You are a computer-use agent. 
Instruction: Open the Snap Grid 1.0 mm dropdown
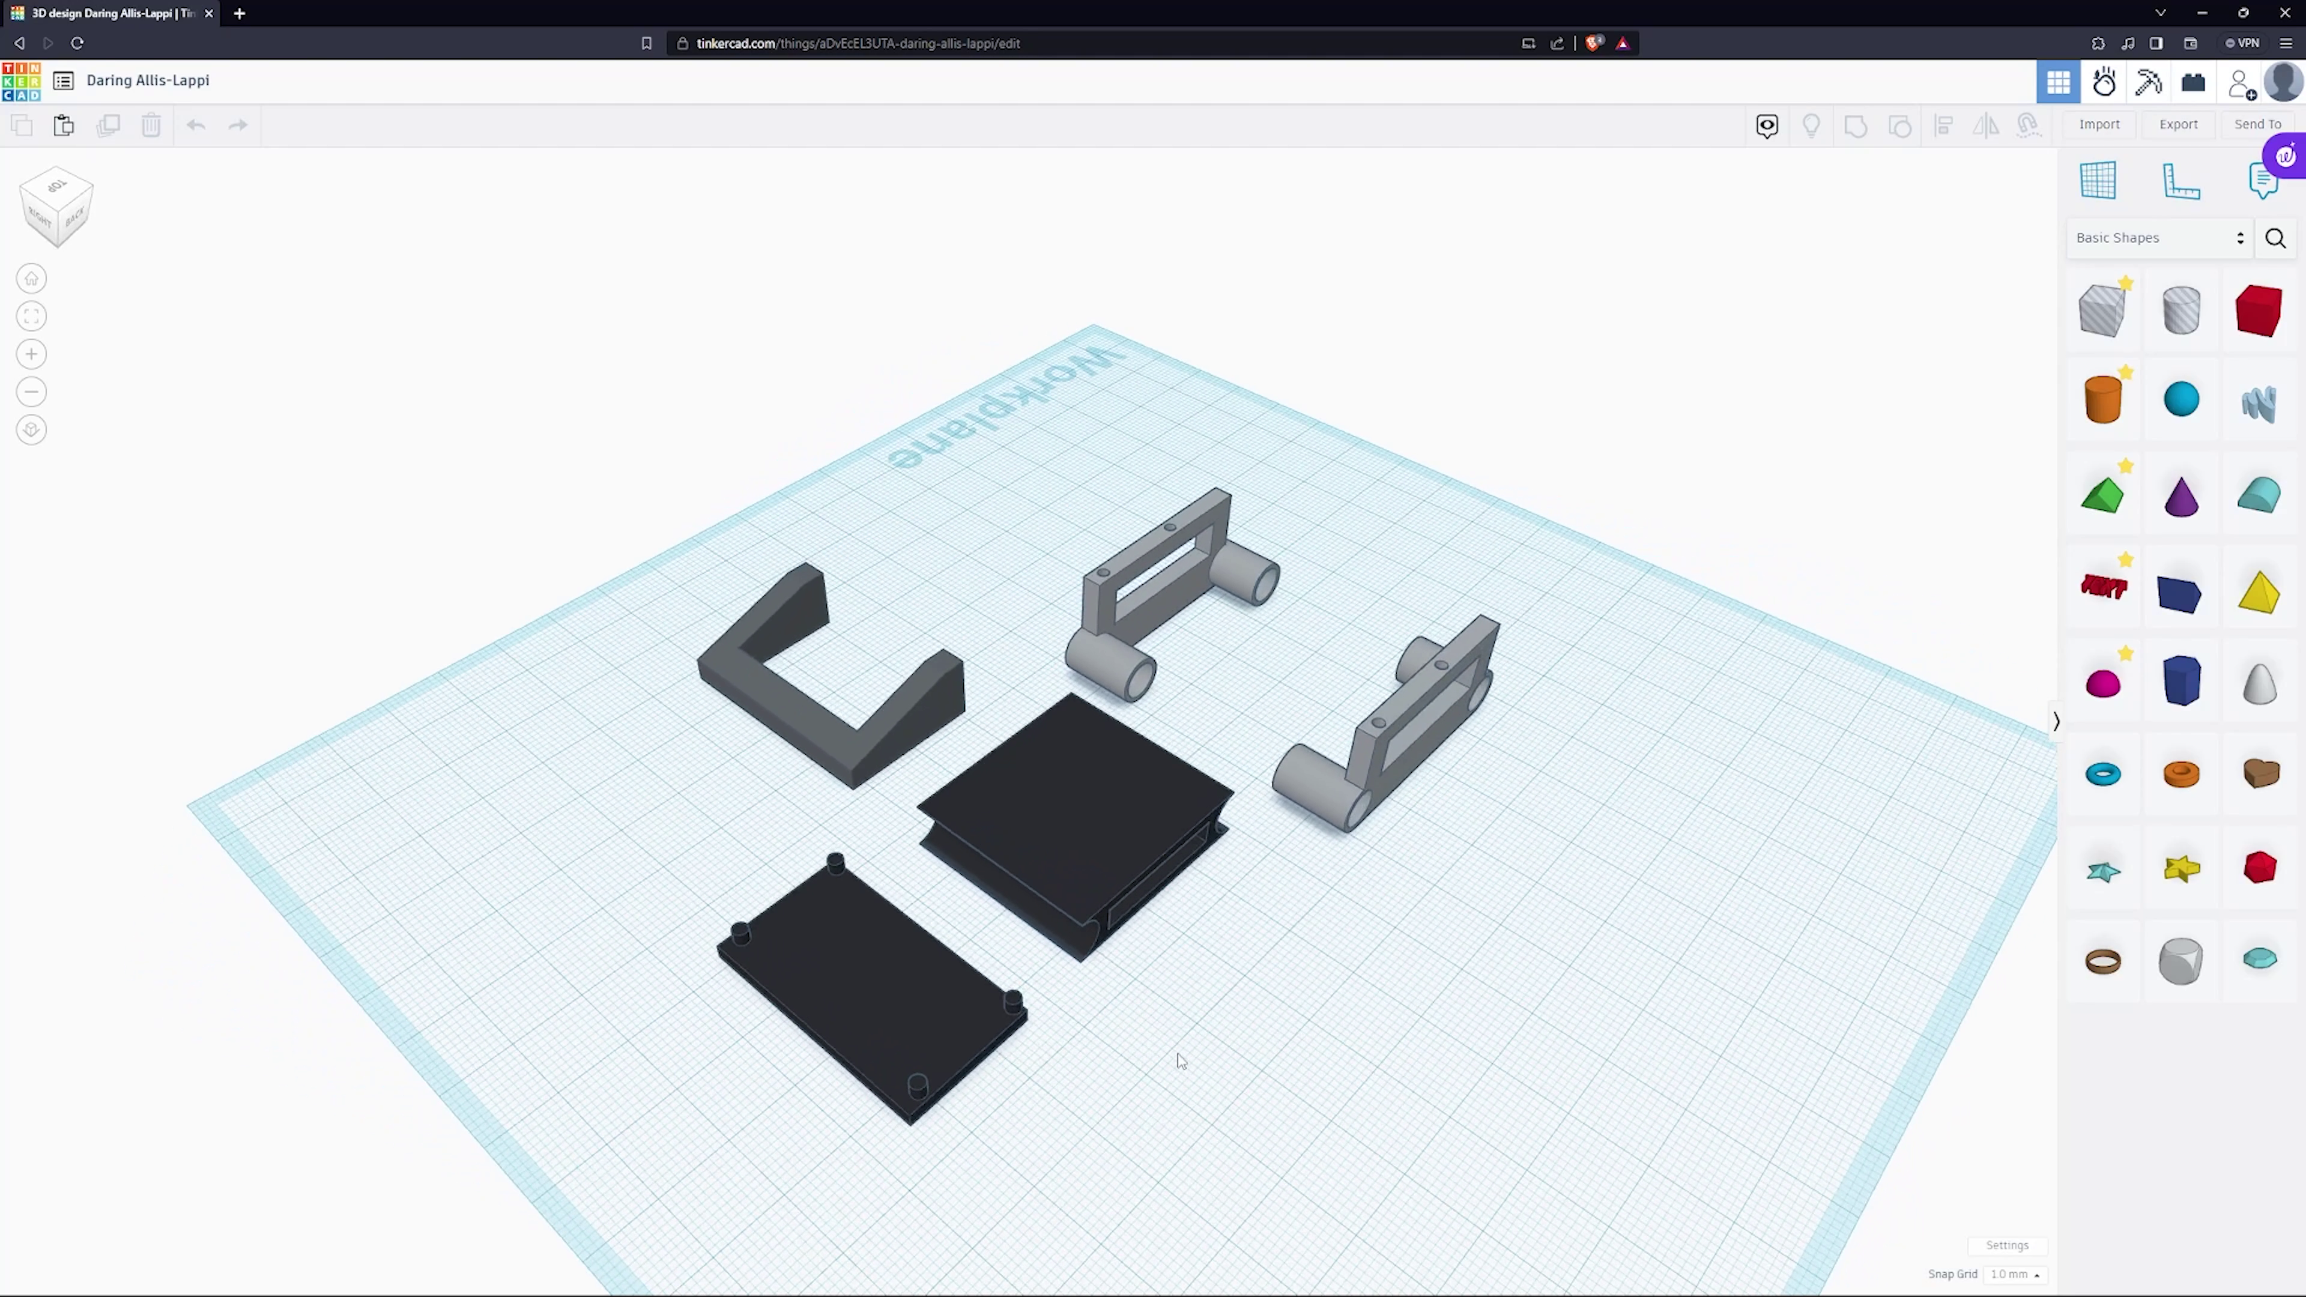point(2014,1275)
